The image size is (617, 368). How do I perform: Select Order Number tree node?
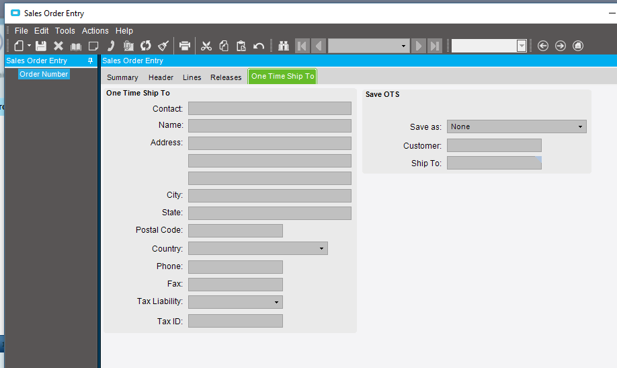44,74
